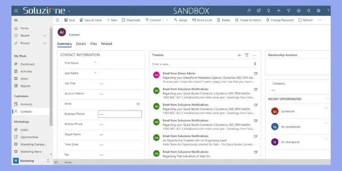Collapse the sidebar with the hamburger icon

pos(16,20)
